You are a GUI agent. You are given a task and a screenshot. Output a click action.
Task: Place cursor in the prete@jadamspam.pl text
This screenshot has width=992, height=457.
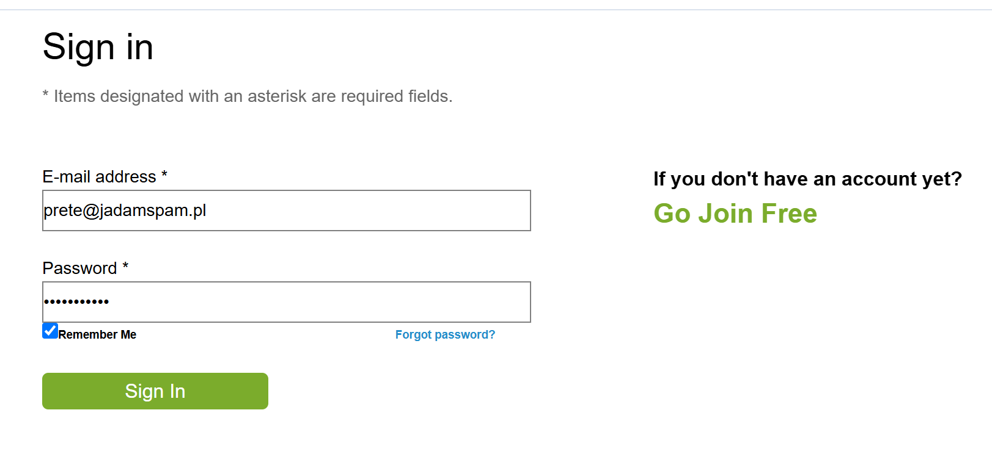125,211
